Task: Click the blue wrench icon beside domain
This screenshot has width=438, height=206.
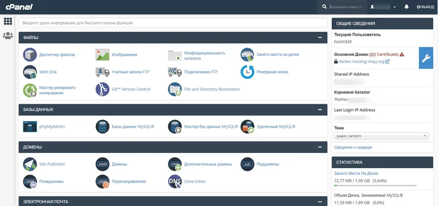Action: click(x=426, y=58)
